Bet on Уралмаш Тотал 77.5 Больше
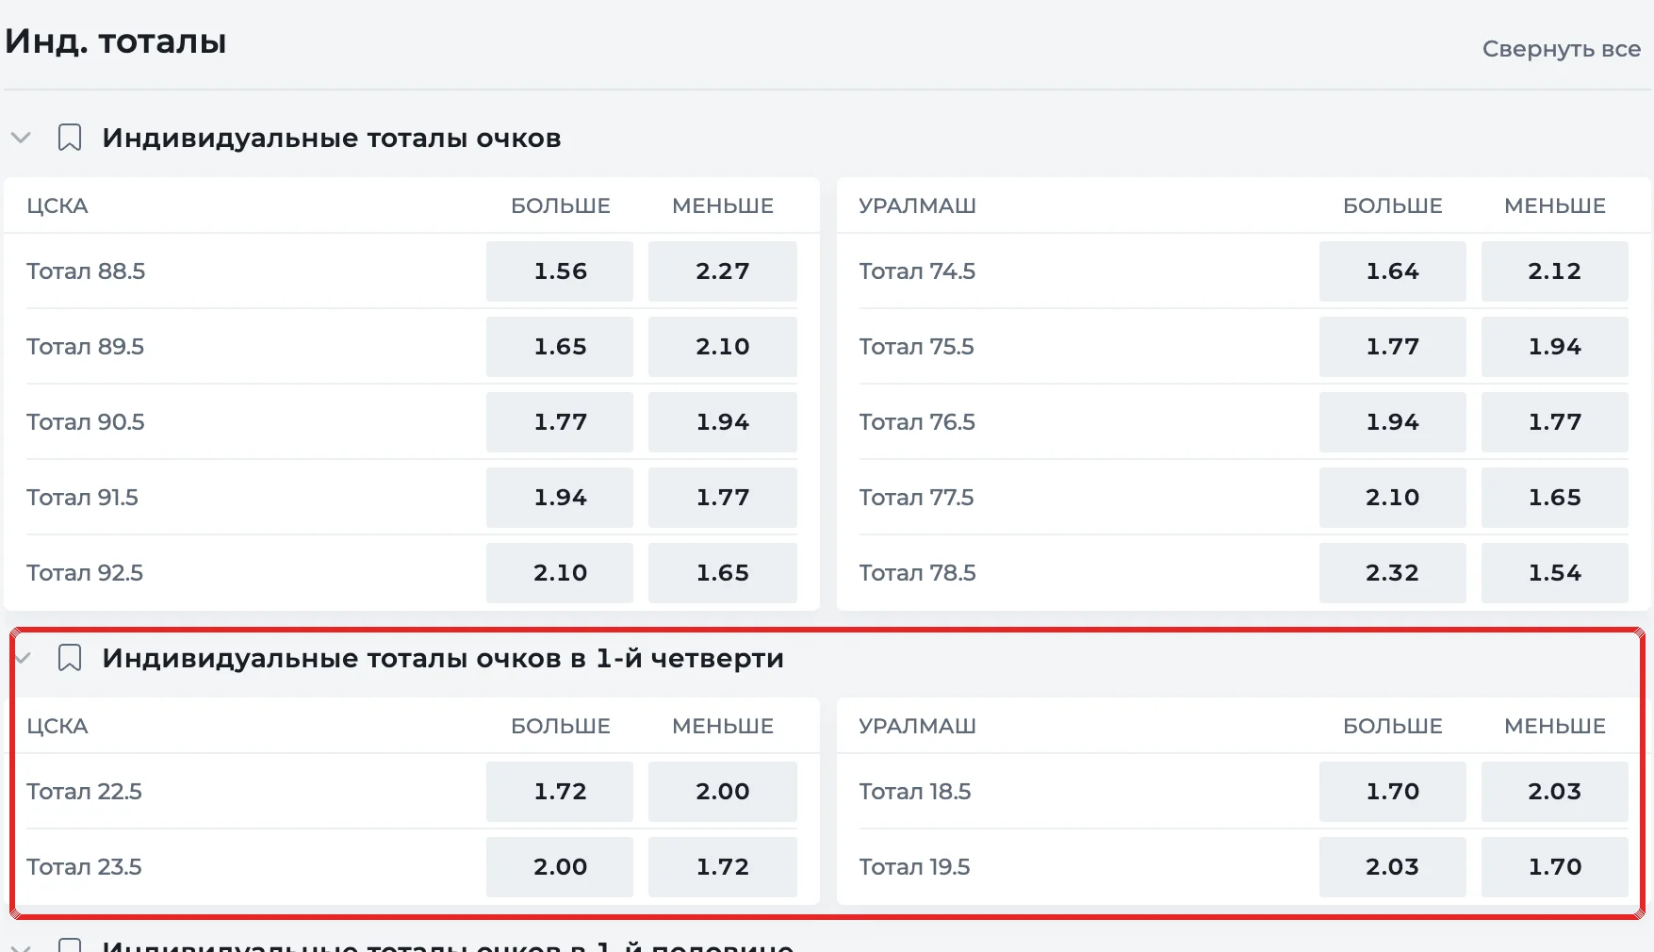This screenshot has width=1654, height=952. 1393,498
